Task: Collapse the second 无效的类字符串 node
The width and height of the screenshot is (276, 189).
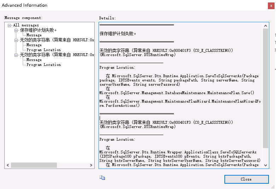Action: pos(16,55)
